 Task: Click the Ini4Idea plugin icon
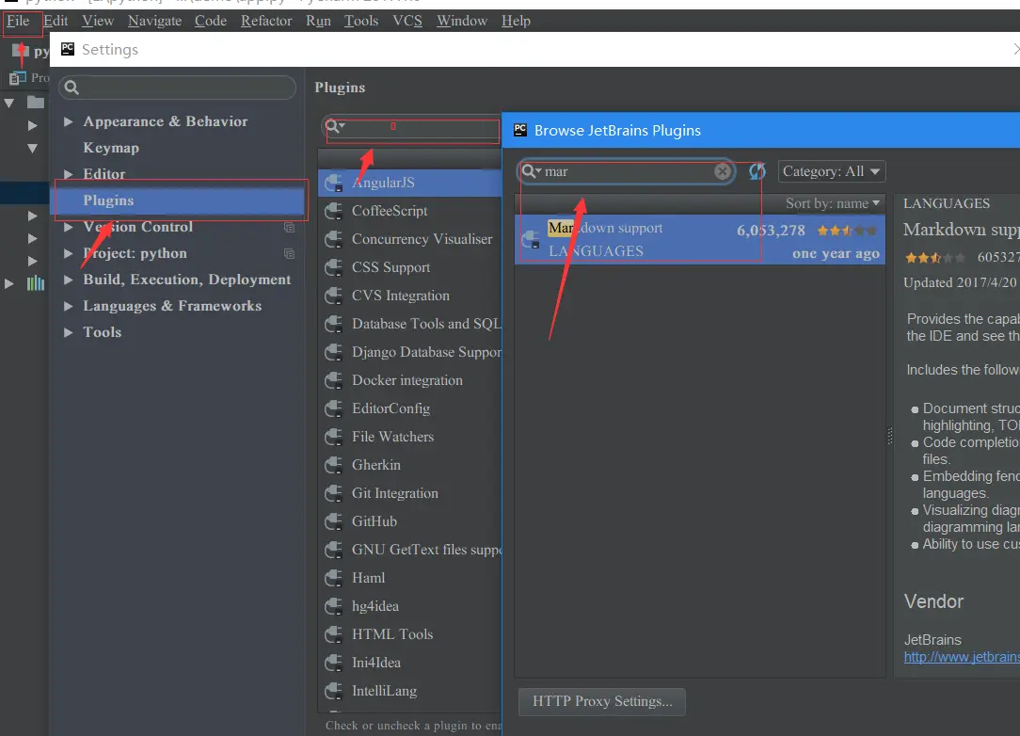click(334, 663)
